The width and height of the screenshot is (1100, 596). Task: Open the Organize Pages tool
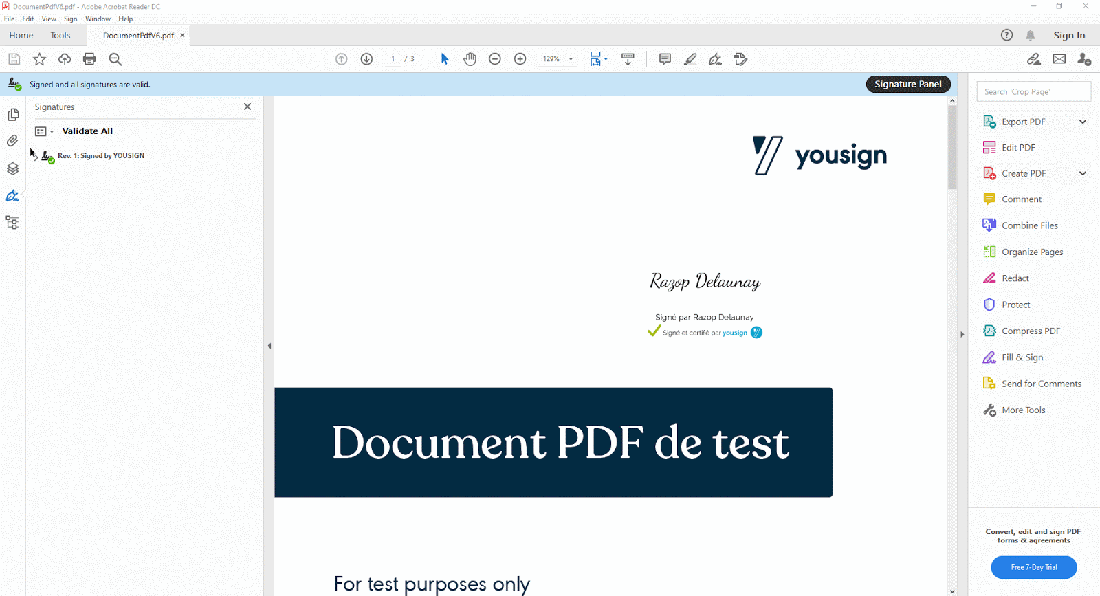[x=1023, y=252]
